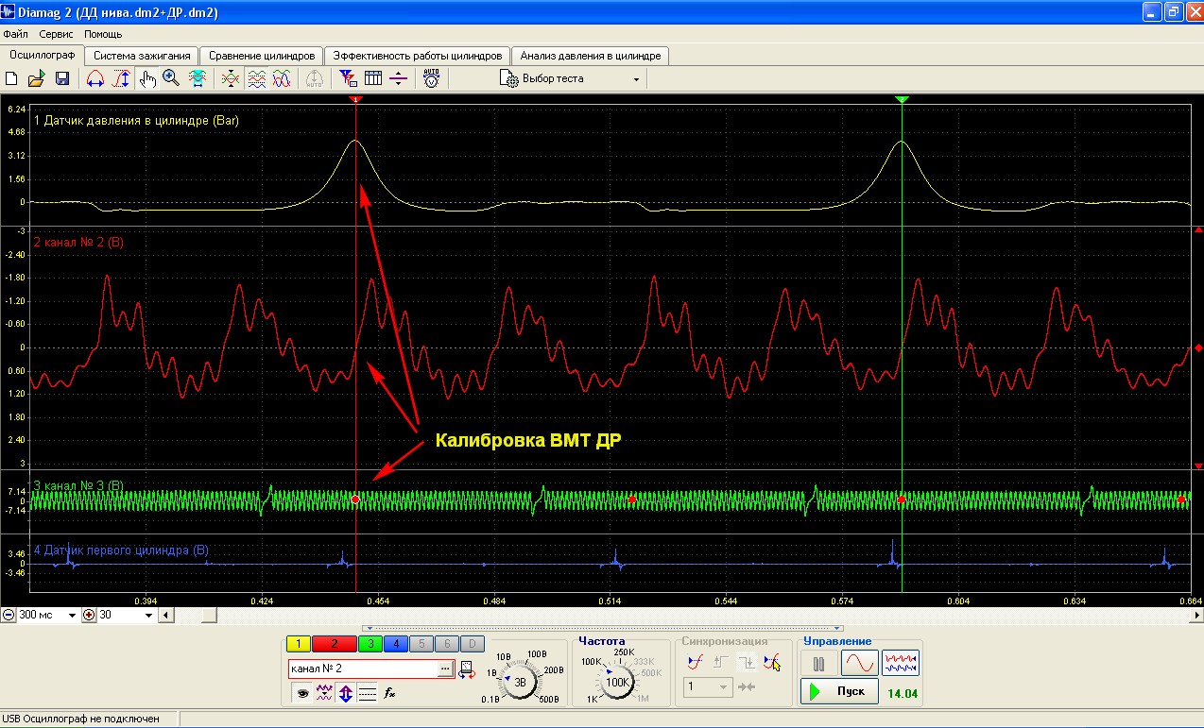
Task: Click the pause button in Управление
Action: [x=818, y=664]
